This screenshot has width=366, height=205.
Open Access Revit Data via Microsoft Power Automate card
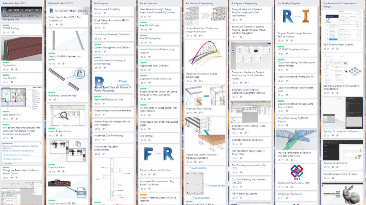pyautogui.click(x=113, y=83)
